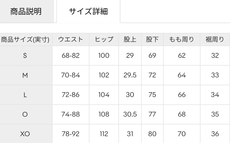
Task: Click the S waist value 68-82
Action: tap(71, 56)
